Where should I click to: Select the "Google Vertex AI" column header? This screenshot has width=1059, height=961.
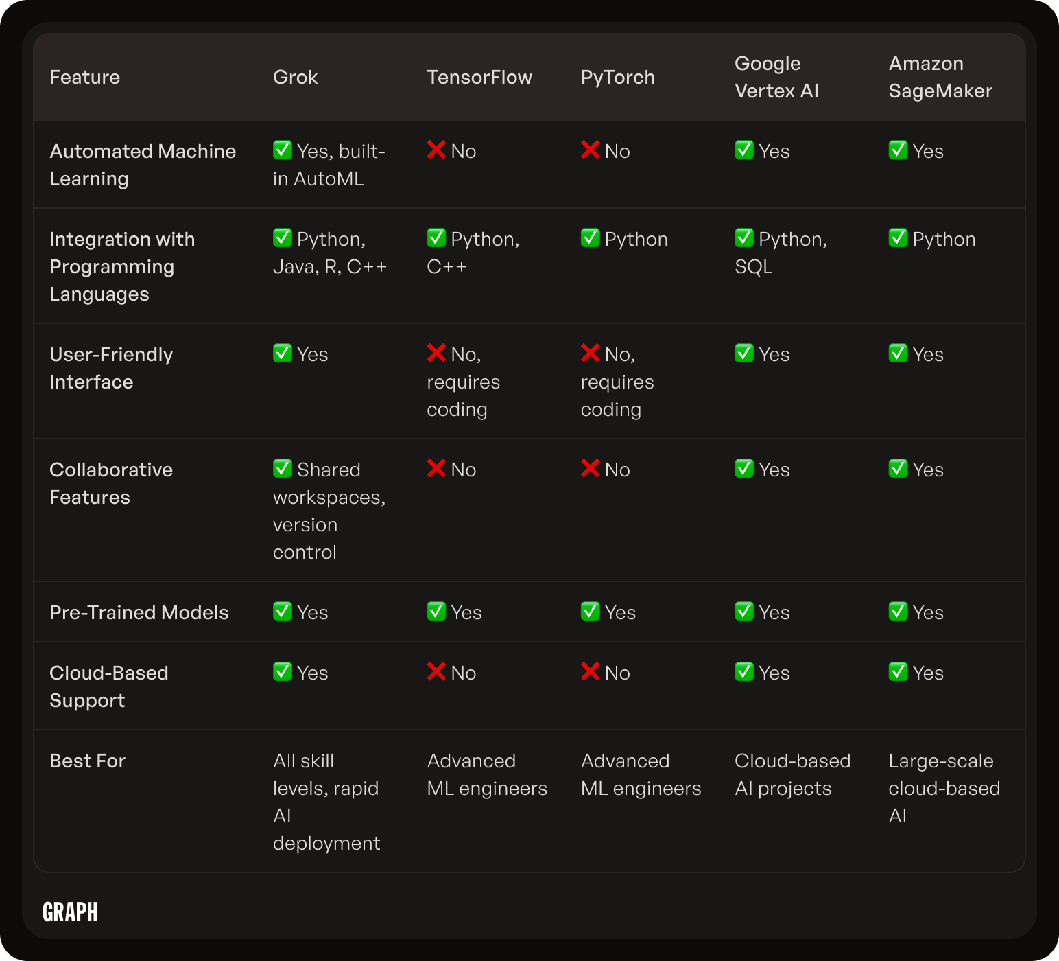(x=777, y=77)
